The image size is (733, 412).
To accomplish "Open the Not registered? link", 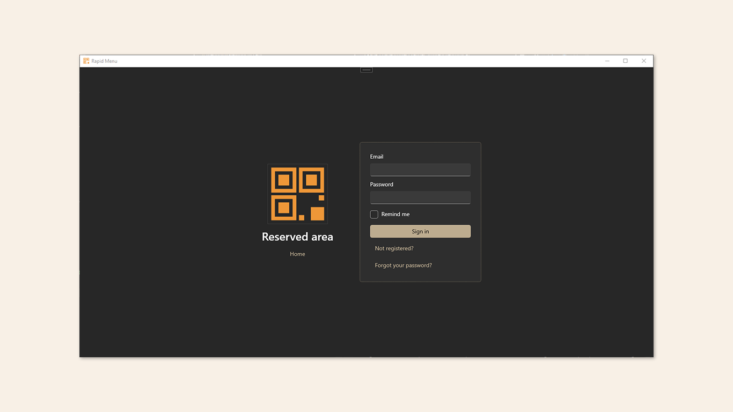I will (394, 248).
